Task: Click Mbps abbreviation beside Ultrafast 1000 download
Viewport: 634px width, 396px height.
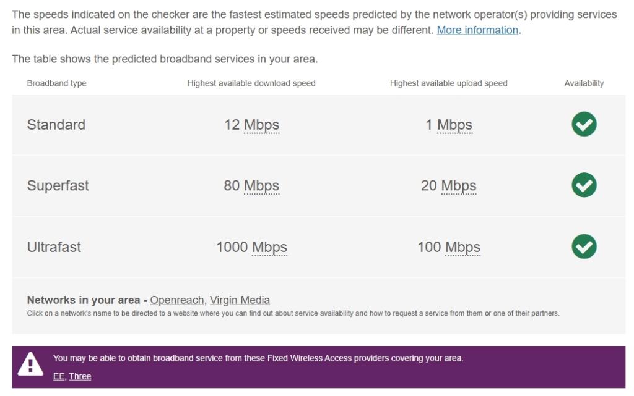Action: (269, 247)
